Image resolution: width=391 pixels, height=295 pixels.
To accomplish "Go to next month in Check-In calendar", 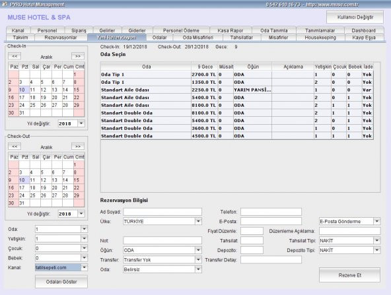I will pos(78,56).
